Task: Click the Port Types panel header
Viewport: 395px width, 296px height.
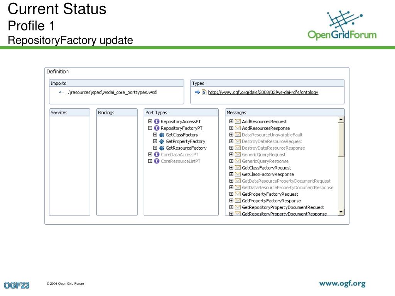Action: (x=181, y=113)
